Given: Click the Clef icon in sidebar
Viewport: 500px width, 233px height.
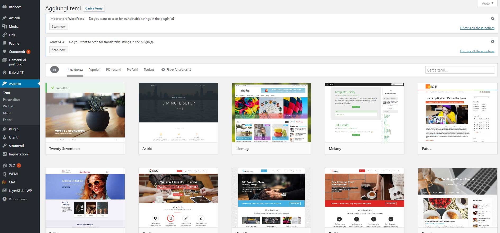Looking at the screenshot, I should (4, 182).
